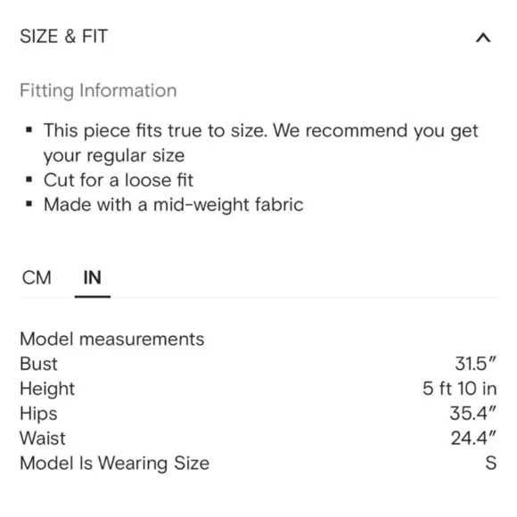Select the true to size recommendation text
Image resolution: width=517 pixels, height=517 pixels.
(x=261, y=143)
